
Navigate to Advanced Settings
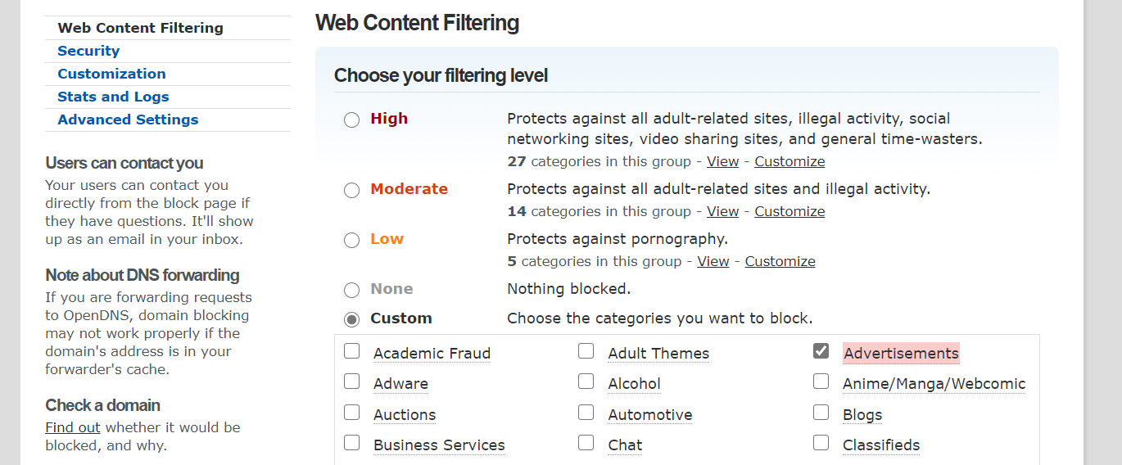point(128,120)
